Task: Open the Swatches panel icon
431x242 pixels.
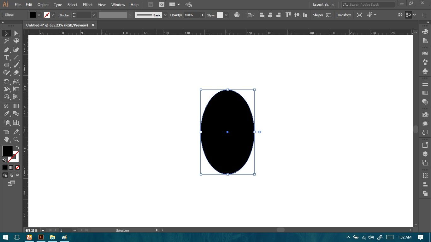Action: point(425,54)
